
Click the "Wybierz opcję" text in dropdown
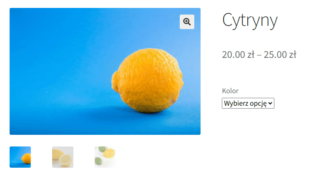(x=245, y=104)
